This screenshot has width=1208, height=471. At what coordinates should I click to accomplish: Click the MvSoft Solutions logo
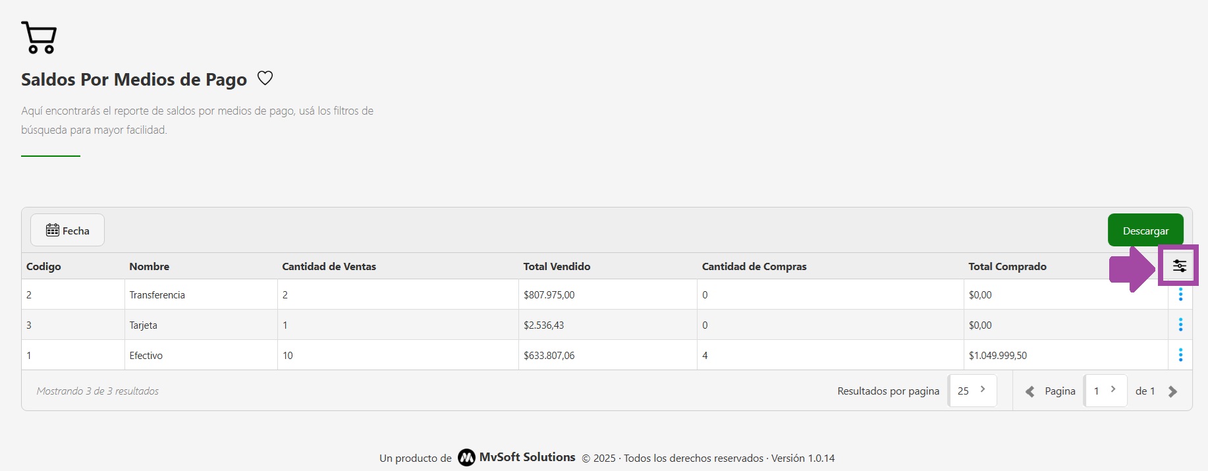click(x=466, y=457)
